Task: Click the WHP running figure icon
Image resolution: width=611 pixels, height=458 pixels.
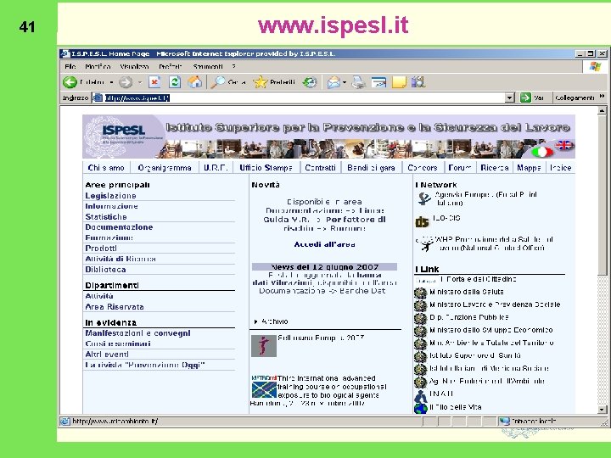Action: click(425, 243)
